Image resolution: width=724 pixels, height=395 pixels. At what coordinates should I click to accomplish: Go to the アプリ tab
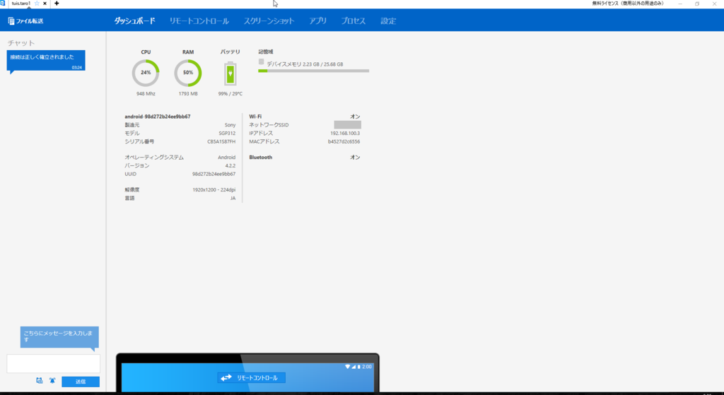click(317, 20)
